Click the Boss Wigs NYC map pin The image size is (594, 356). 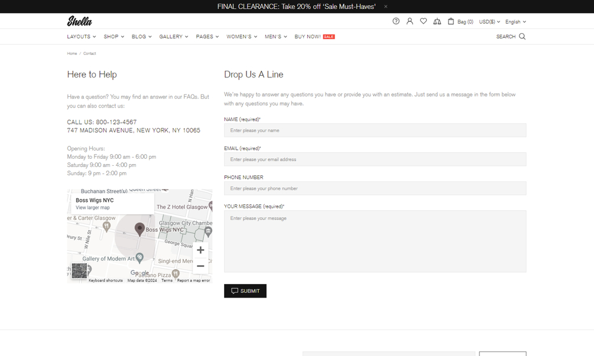(140, 229)
